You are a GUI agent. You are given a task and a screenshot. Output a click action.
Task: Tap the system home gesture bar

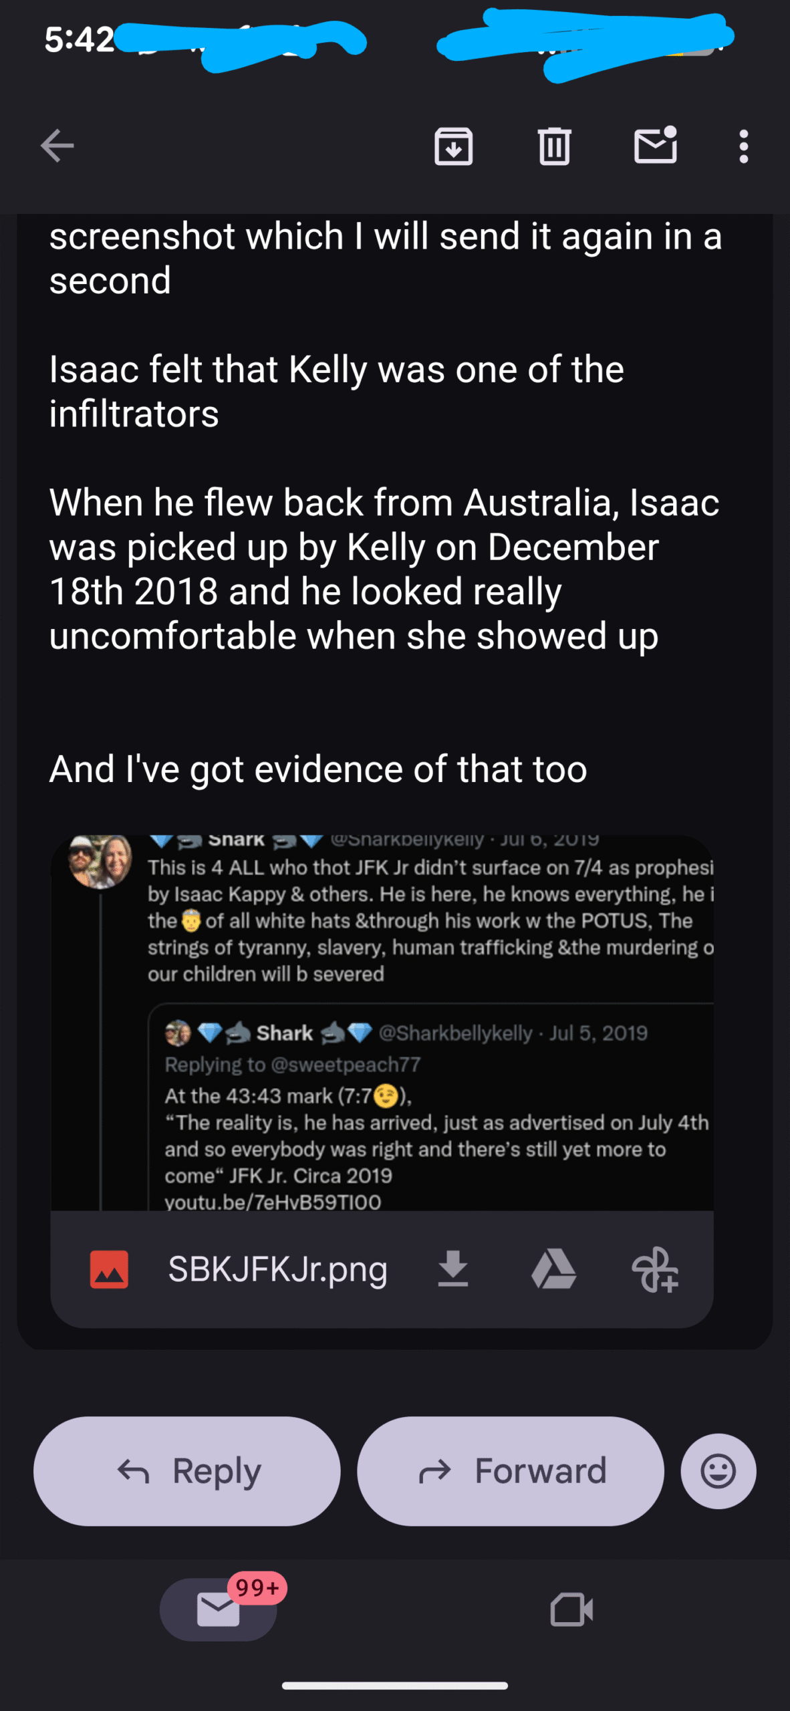(394, 1686)
